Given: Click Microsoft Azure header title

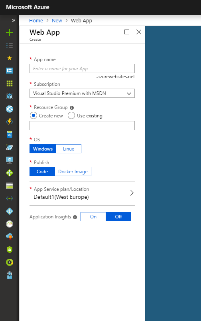Looking at the screenshot, I should [28, 7].
